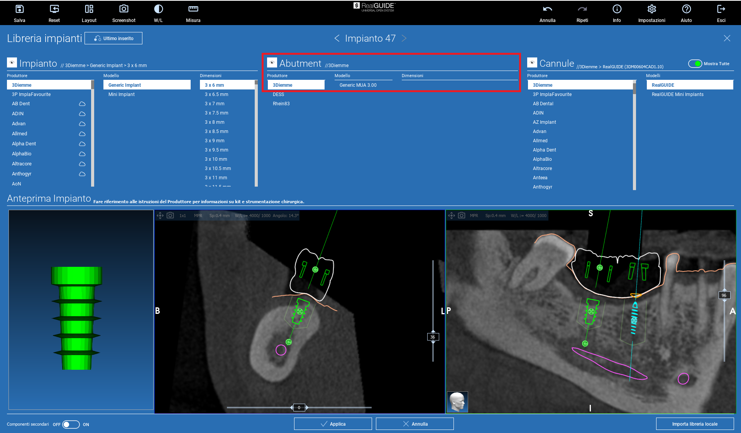The image size is (741, 433).
Task: Choose 3 x 10 mm dimension
Action: (216, 159)
